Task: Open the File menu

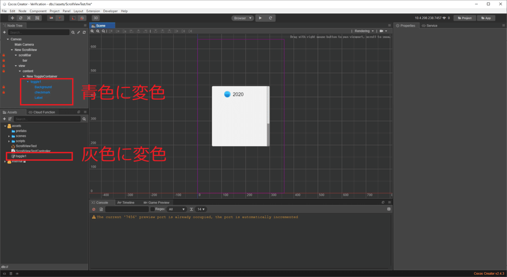Action: pos(4,11)
